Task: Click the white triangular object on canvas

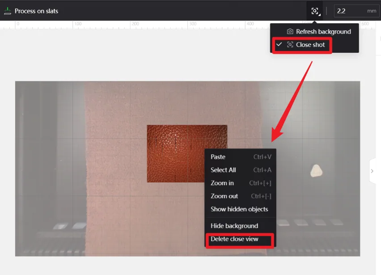Action: tap(316, 170)
